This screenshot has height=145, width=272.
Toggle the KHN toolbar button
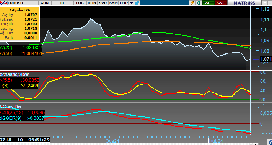click(x=92, y=3)
